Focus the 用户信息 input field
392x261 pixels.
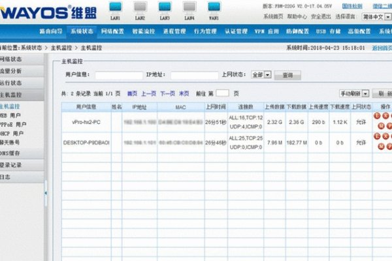pos(119,75)
